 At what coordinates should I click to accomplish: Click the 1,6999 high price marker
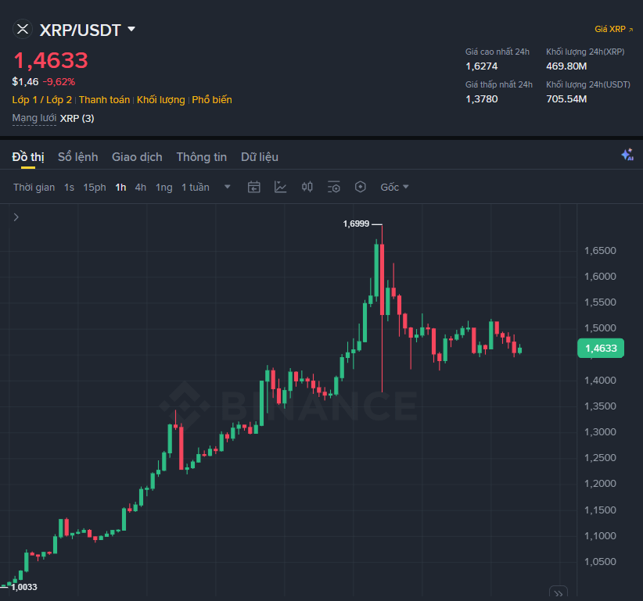click(x=356, y=224)
